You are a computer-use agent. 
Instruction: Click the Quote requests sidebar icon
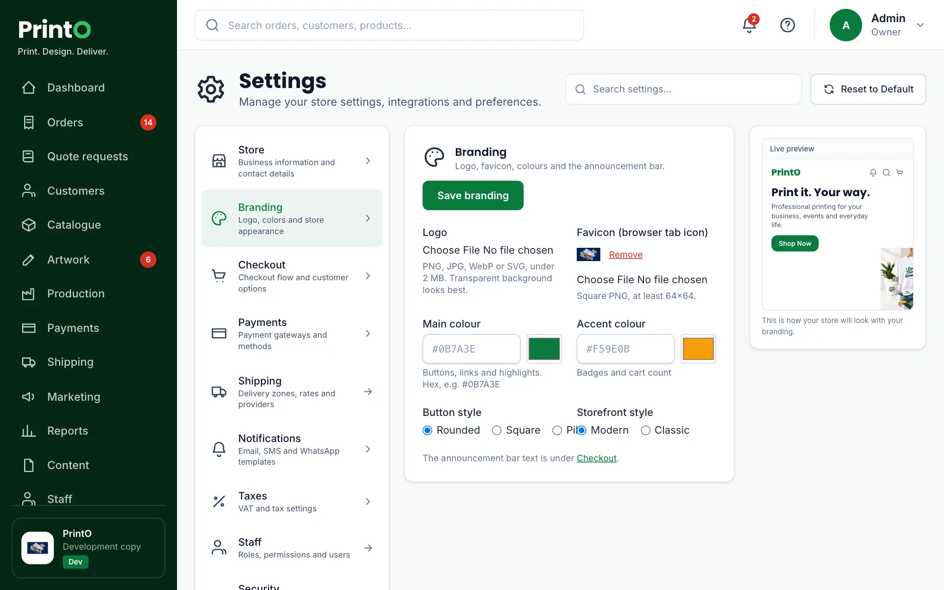(x=29, y=156)
